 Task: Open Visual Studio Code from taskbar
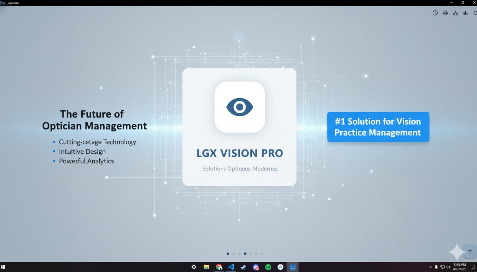(231, 267)
